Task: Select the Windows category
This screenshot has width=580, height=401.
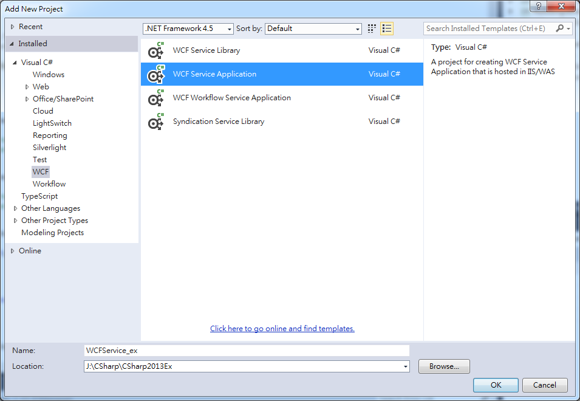Action: (x=49, y=74)
